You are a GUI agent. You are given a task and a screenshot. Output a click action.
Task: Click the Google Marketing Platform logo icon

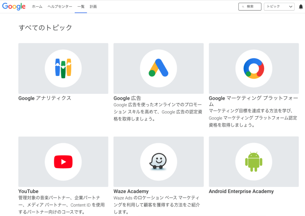(254, 68)
